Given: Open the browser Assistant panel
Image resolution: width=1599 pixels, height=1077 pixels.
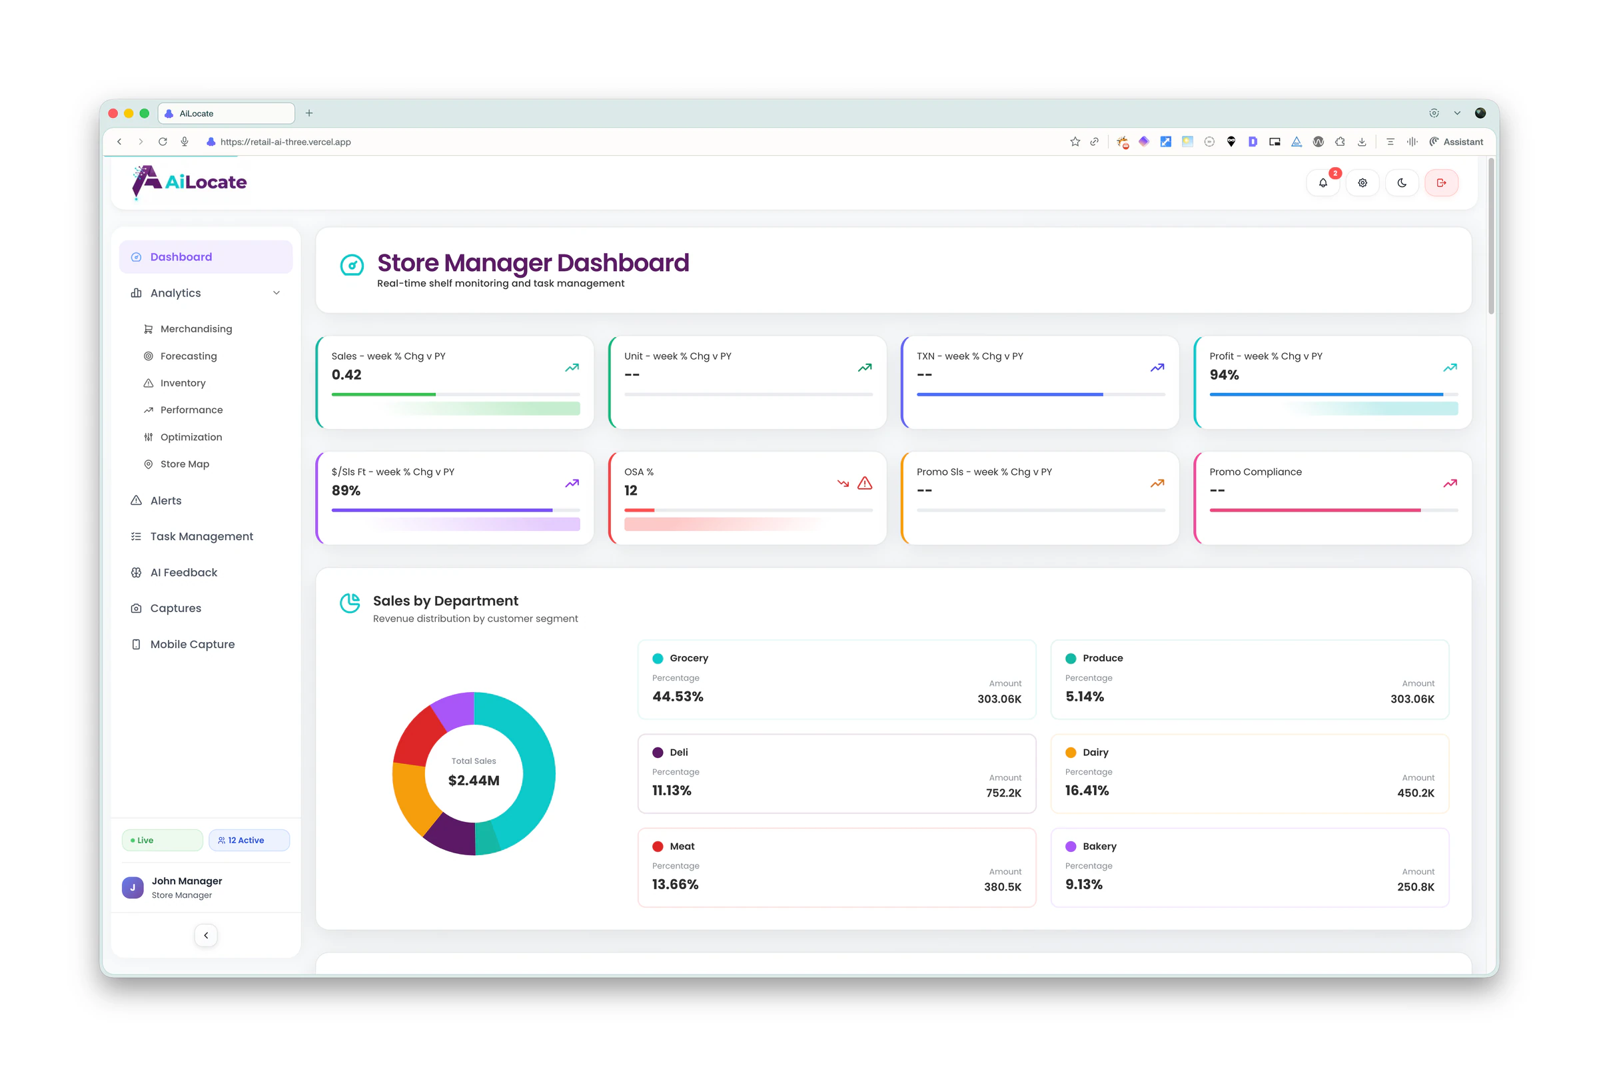Looking at the screenshot, I should point(1456,141).
